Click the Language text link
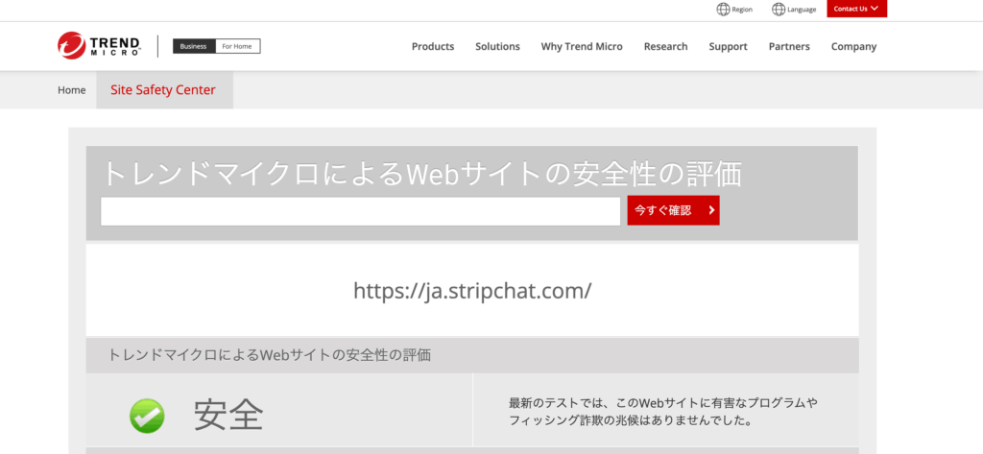Screen dimensions: 983x454 [x=802, y=10]
